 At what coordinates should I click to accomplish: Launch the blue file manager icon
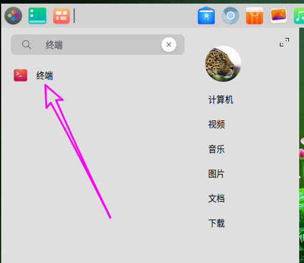click(x=206, y=16)
